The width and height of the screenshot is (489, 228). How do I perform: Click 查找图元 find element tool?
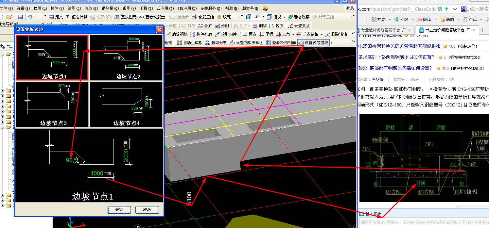(x=126, y=17)
